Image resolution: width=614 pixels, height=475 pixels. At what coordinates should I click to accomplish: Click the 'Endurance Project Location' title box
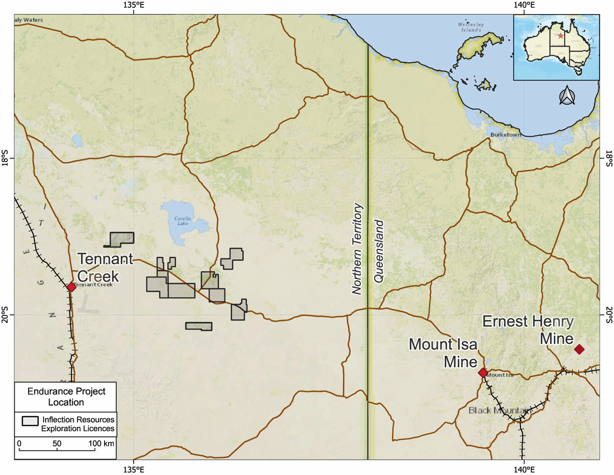(66, 397)
